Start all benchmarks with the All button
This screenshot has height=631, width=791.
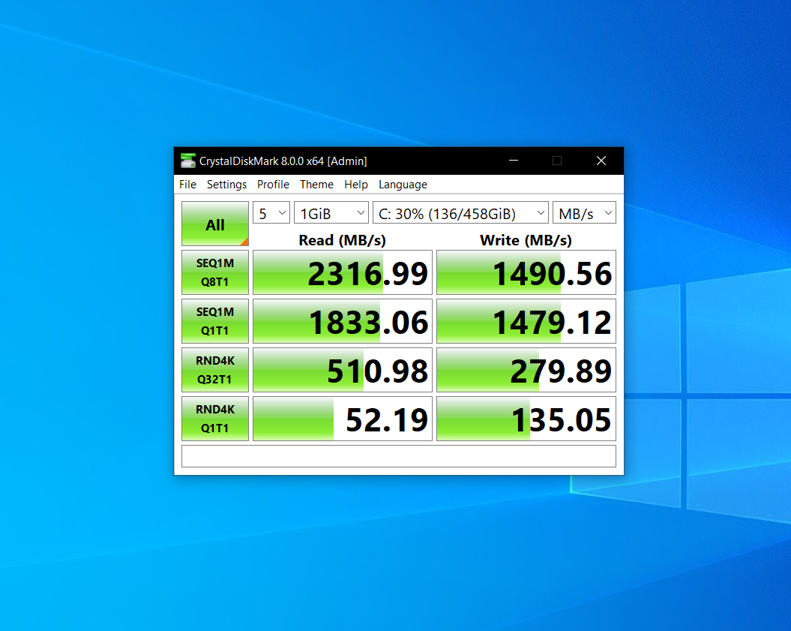click(215, 224)
